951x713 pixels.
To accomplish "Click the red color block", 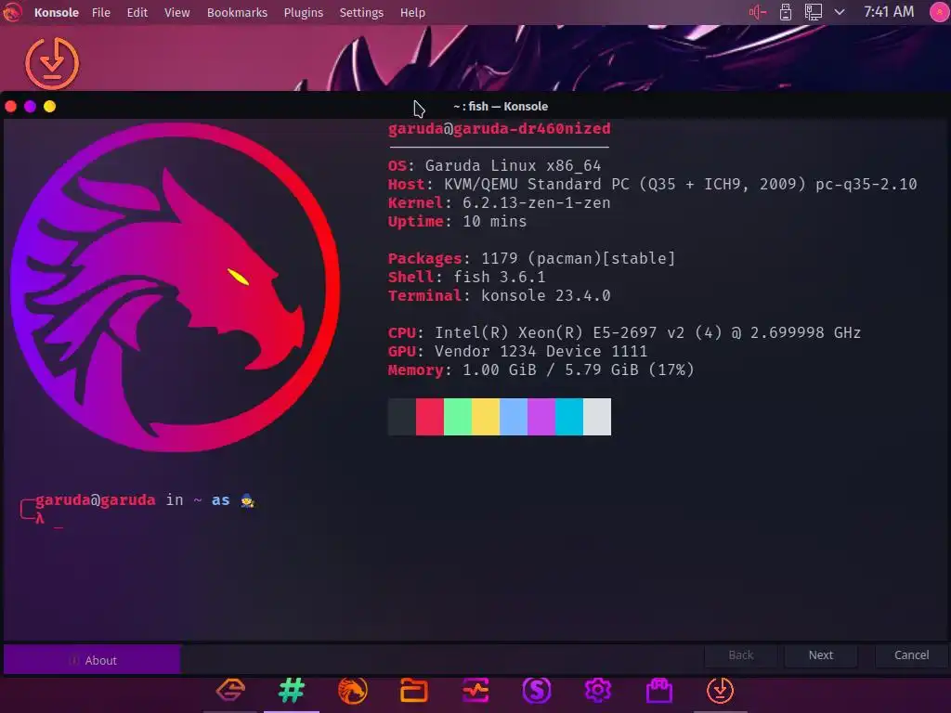I will [429, 417].
